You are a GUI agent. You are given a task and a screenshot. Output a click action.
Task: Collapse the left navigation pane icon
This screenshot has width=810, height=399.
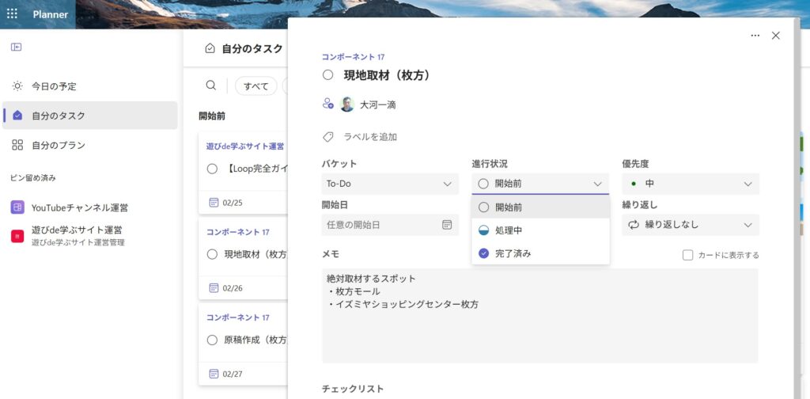point(16,47)
